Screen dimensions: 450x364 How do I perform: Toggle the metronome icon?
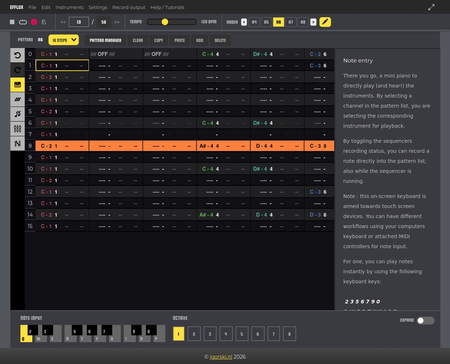(x=44, y=22)
